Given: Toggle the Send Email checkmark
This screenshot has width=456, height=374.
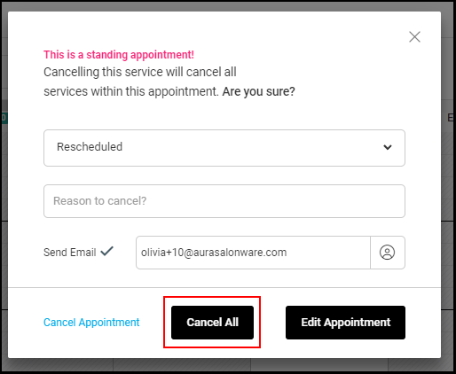Looking at the screenshot, I should [106, 252].
